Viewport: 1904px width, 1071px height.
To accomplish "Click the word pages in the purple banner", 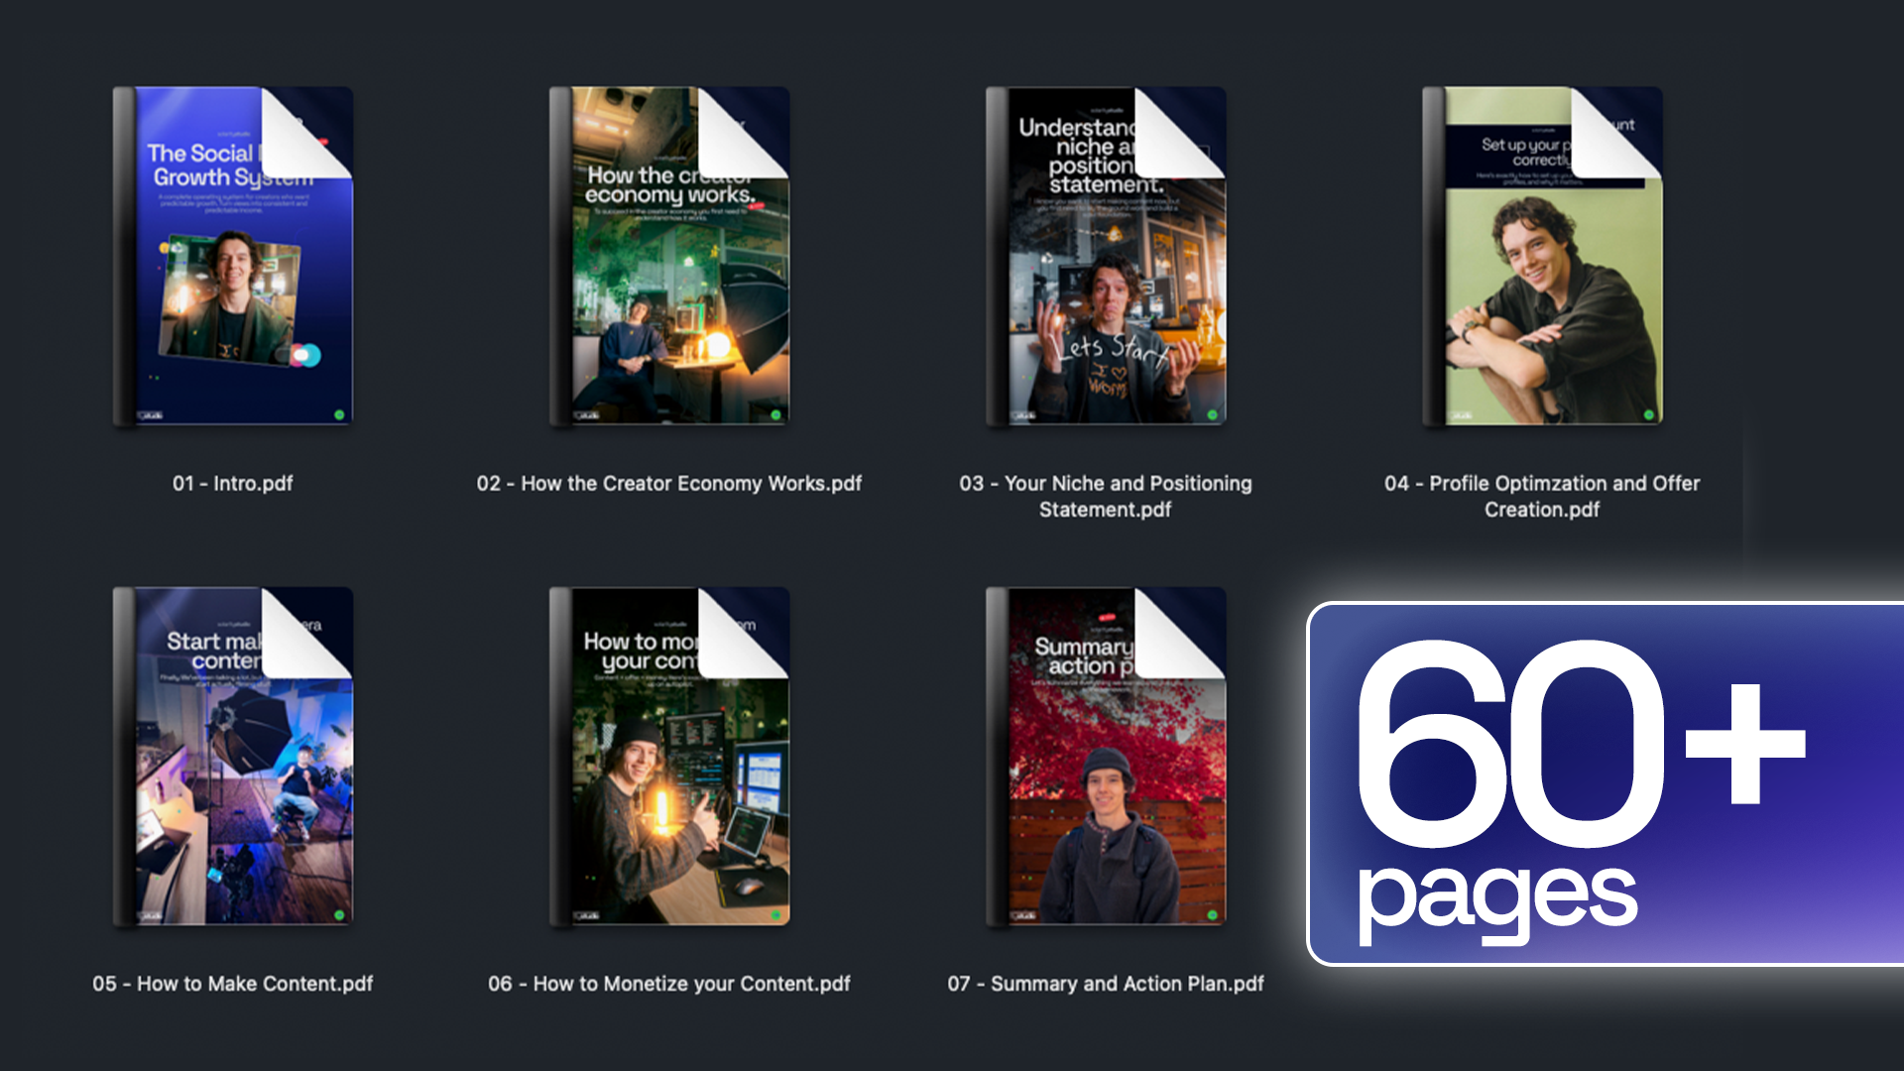I will point(1497,897).
